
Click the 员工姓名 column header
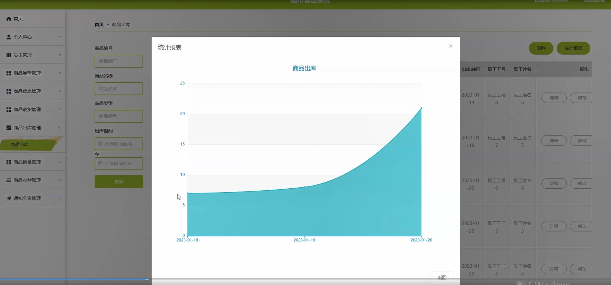522,69
